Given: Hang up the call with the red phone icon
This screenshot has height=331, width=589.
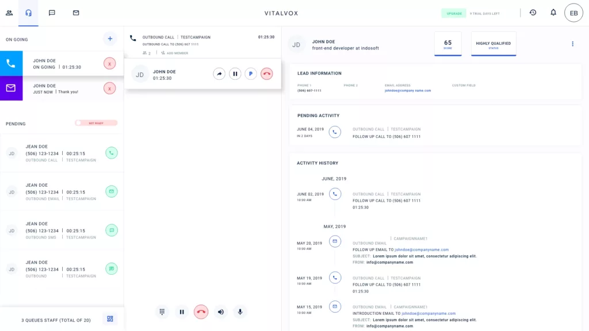Looking at the screenshot, I should pos(201,311).
